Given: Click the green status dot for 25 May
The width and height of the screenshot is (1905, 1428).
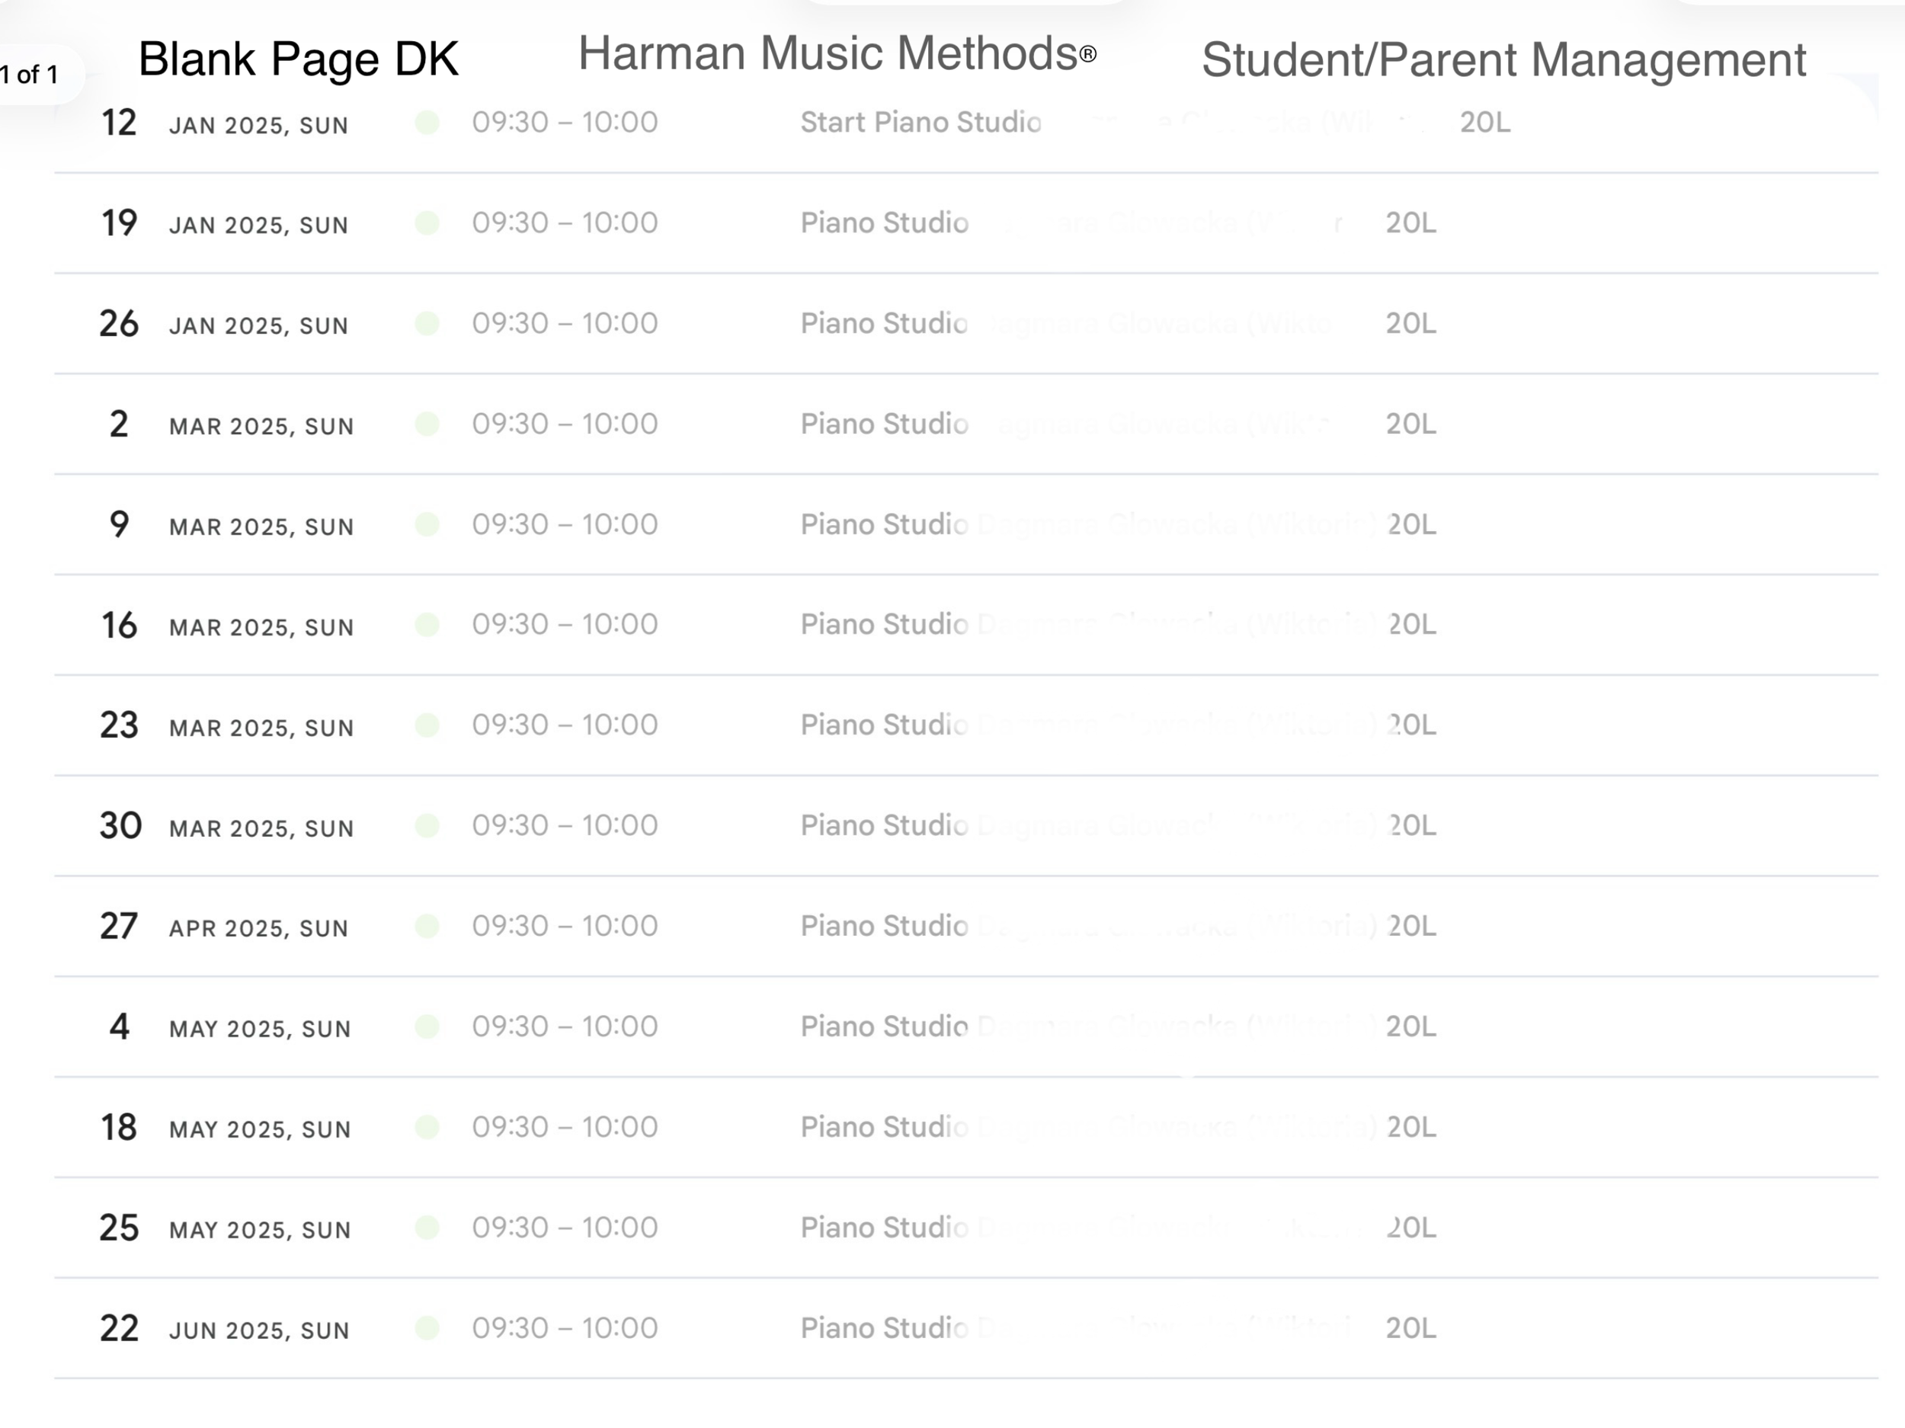Looking at the screenshot, I should 427,1228.
